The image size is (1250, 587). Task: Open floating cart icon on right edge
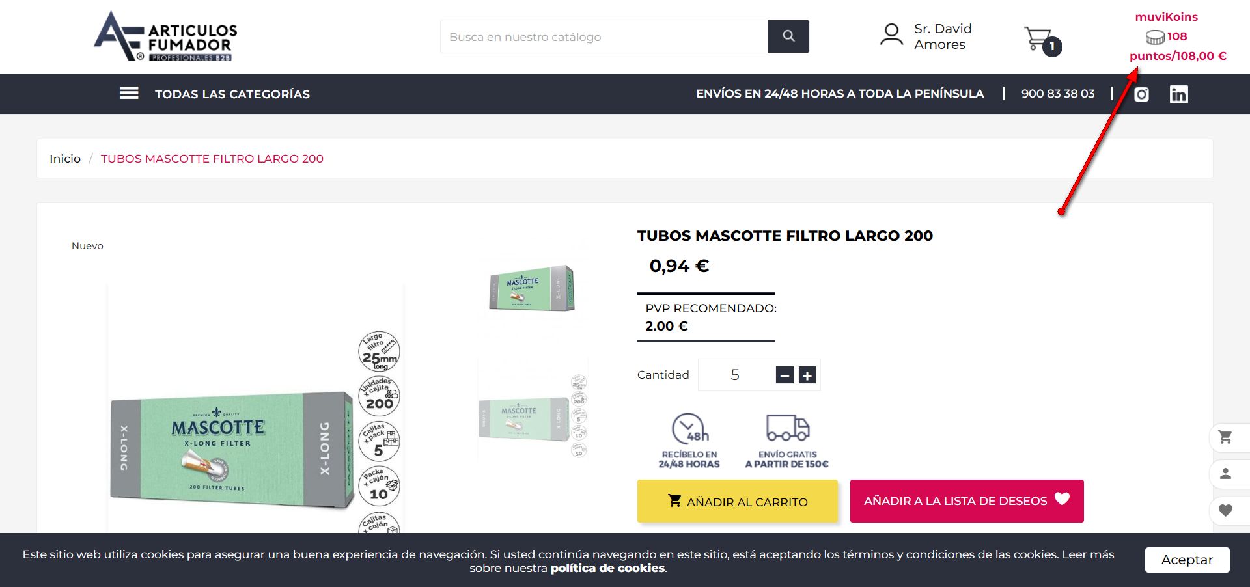[x=1225, y=437]
